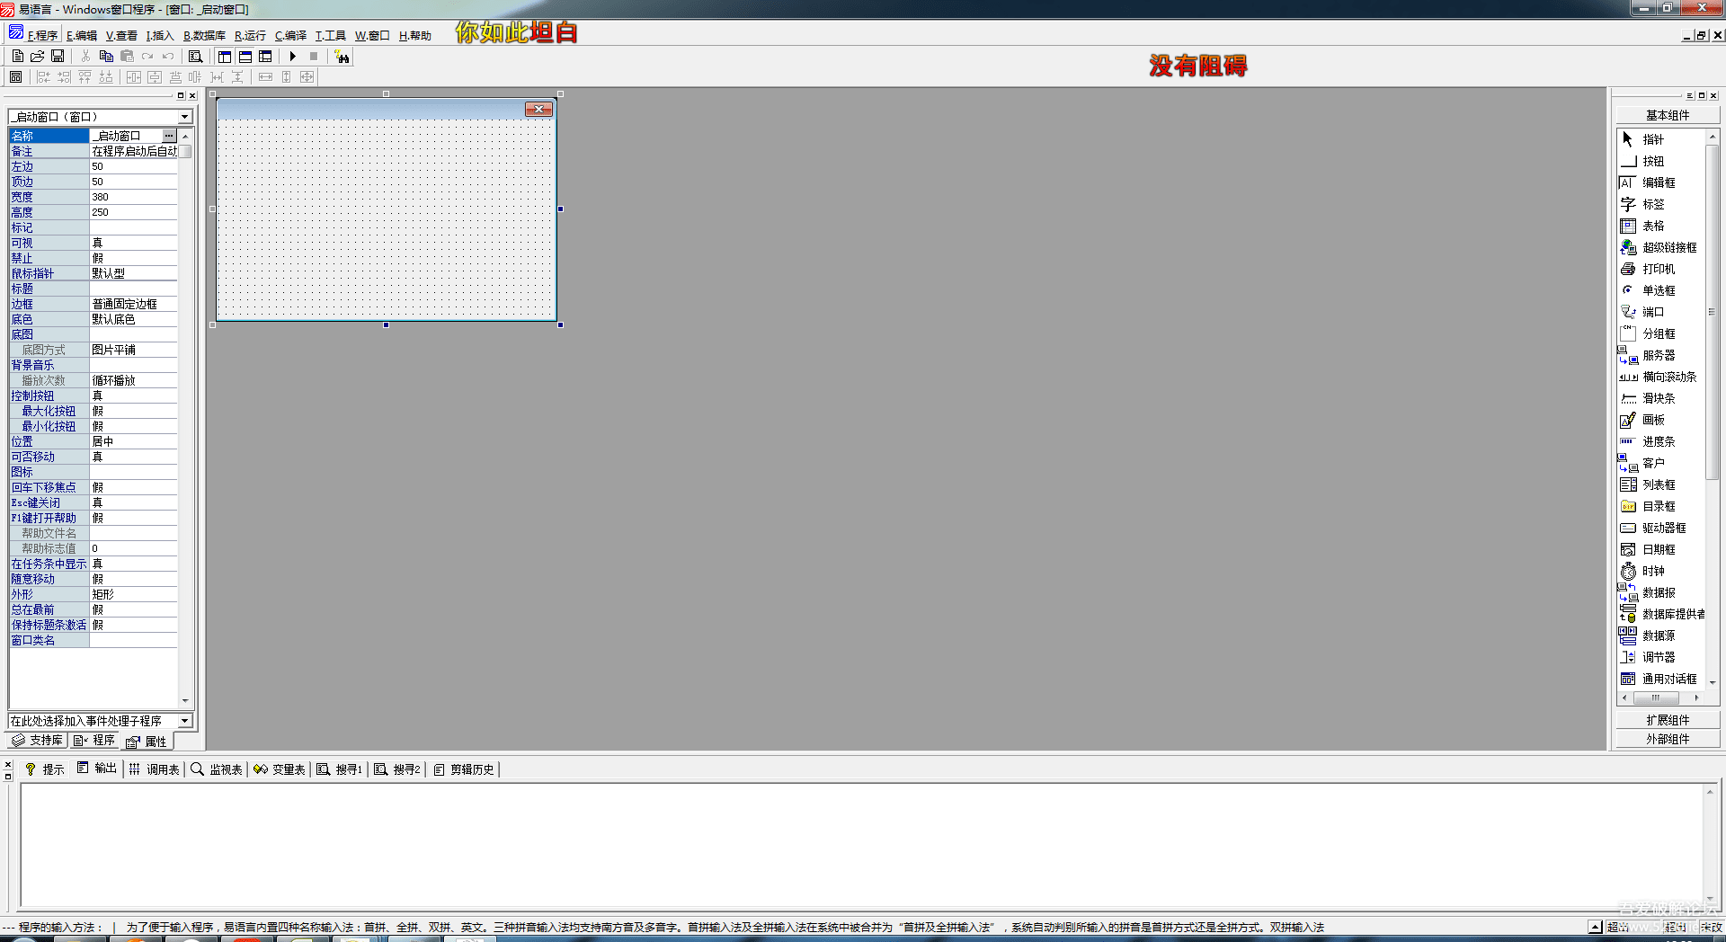Switch to the 支持库 tab

[38, 741]
